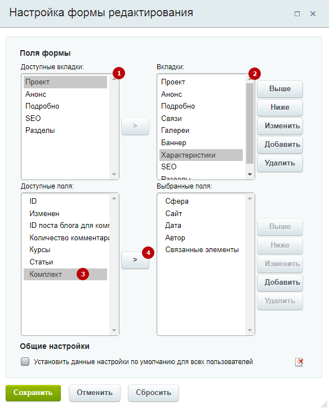Click the Отменить button

95,393
